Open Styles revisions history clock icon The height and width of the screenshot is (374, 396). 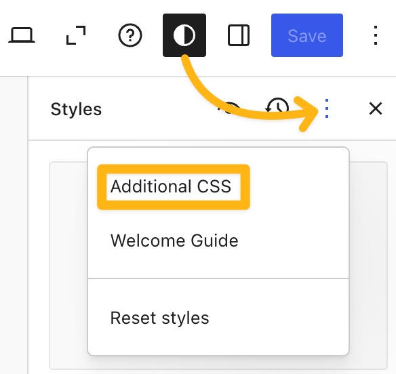click(x=278, y=108)
